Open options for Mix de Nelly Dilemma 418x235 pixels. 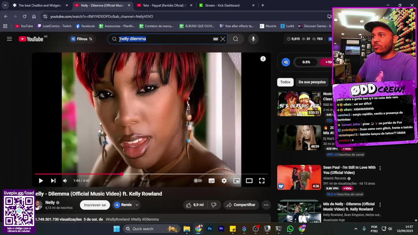pos(380,205)
